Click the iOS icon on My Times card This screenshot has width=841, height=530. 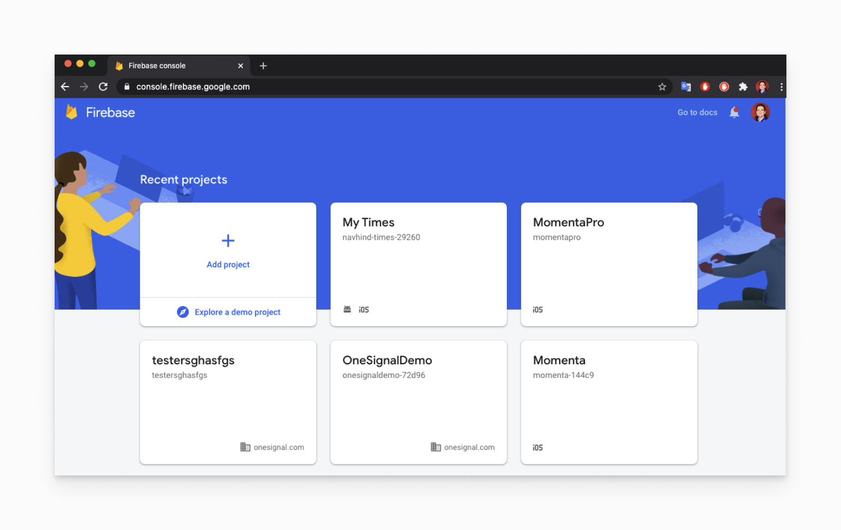(364, 310)
